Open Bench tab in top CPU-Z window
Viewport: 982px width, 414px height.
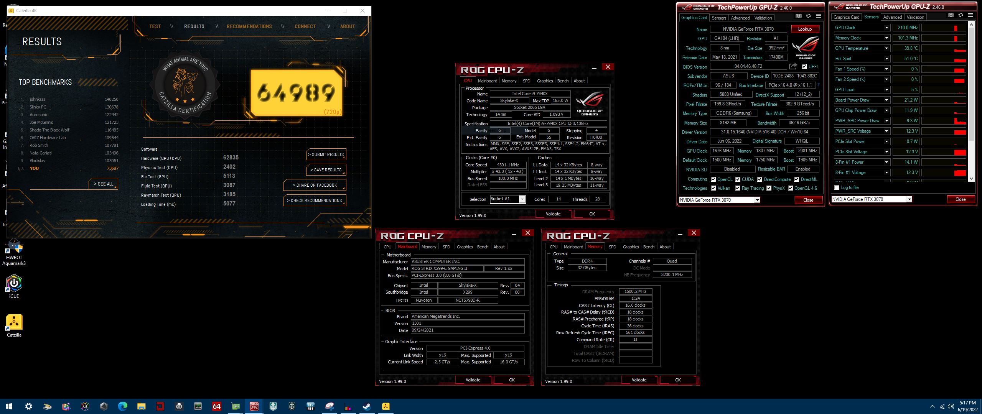click(x=563, y=81)
